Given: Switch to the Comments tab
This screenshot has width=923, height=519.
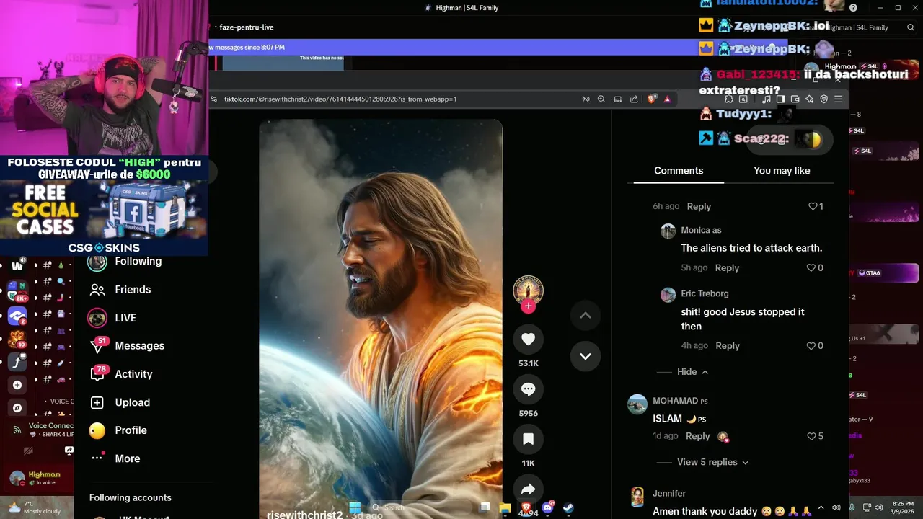Looking at the screenshot, I should 679,171.
